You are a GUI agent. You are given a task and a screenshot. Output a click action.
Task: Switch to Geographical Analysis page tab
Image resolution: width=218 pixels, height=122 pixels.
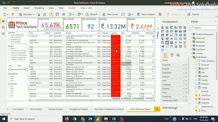[79, 109]
